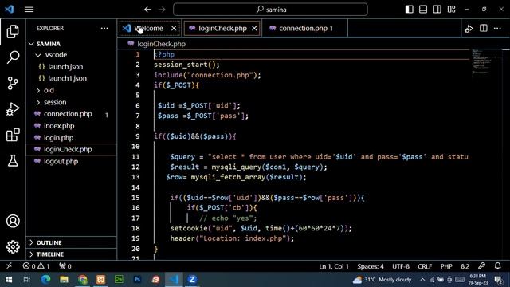The image size is (510, 287).
Task: Open the hamburger application menu
Action: pos(29,10)
